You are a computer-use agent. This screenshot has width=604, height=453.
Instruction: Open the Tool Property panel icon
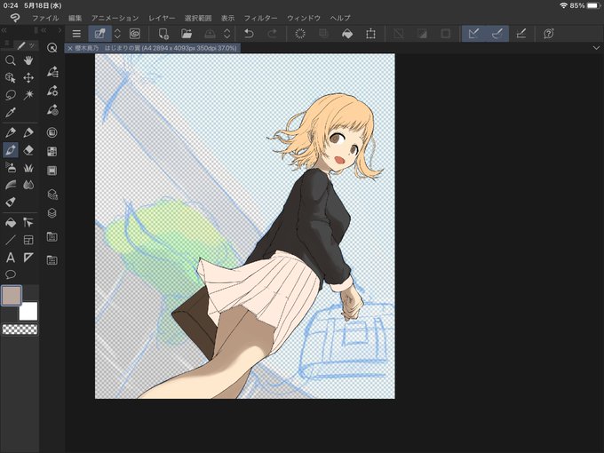(x=52, y=91)
